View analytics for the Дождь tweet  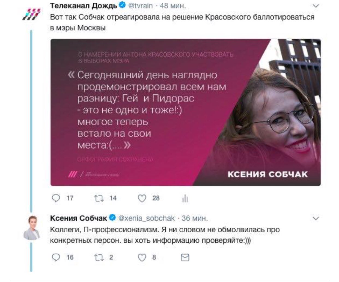pos(185,198)
